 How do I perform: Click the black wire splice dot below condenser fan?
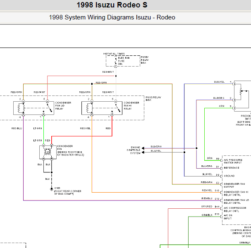[x=52, y=172]
